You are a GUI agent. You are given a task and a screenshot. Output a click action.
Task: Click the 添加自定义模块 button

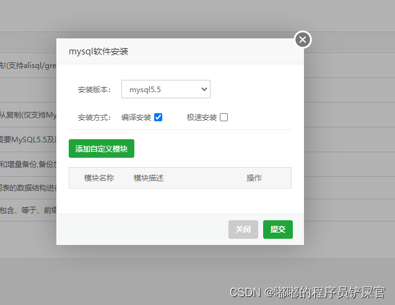pyautogui.click(x=102, y=148)
